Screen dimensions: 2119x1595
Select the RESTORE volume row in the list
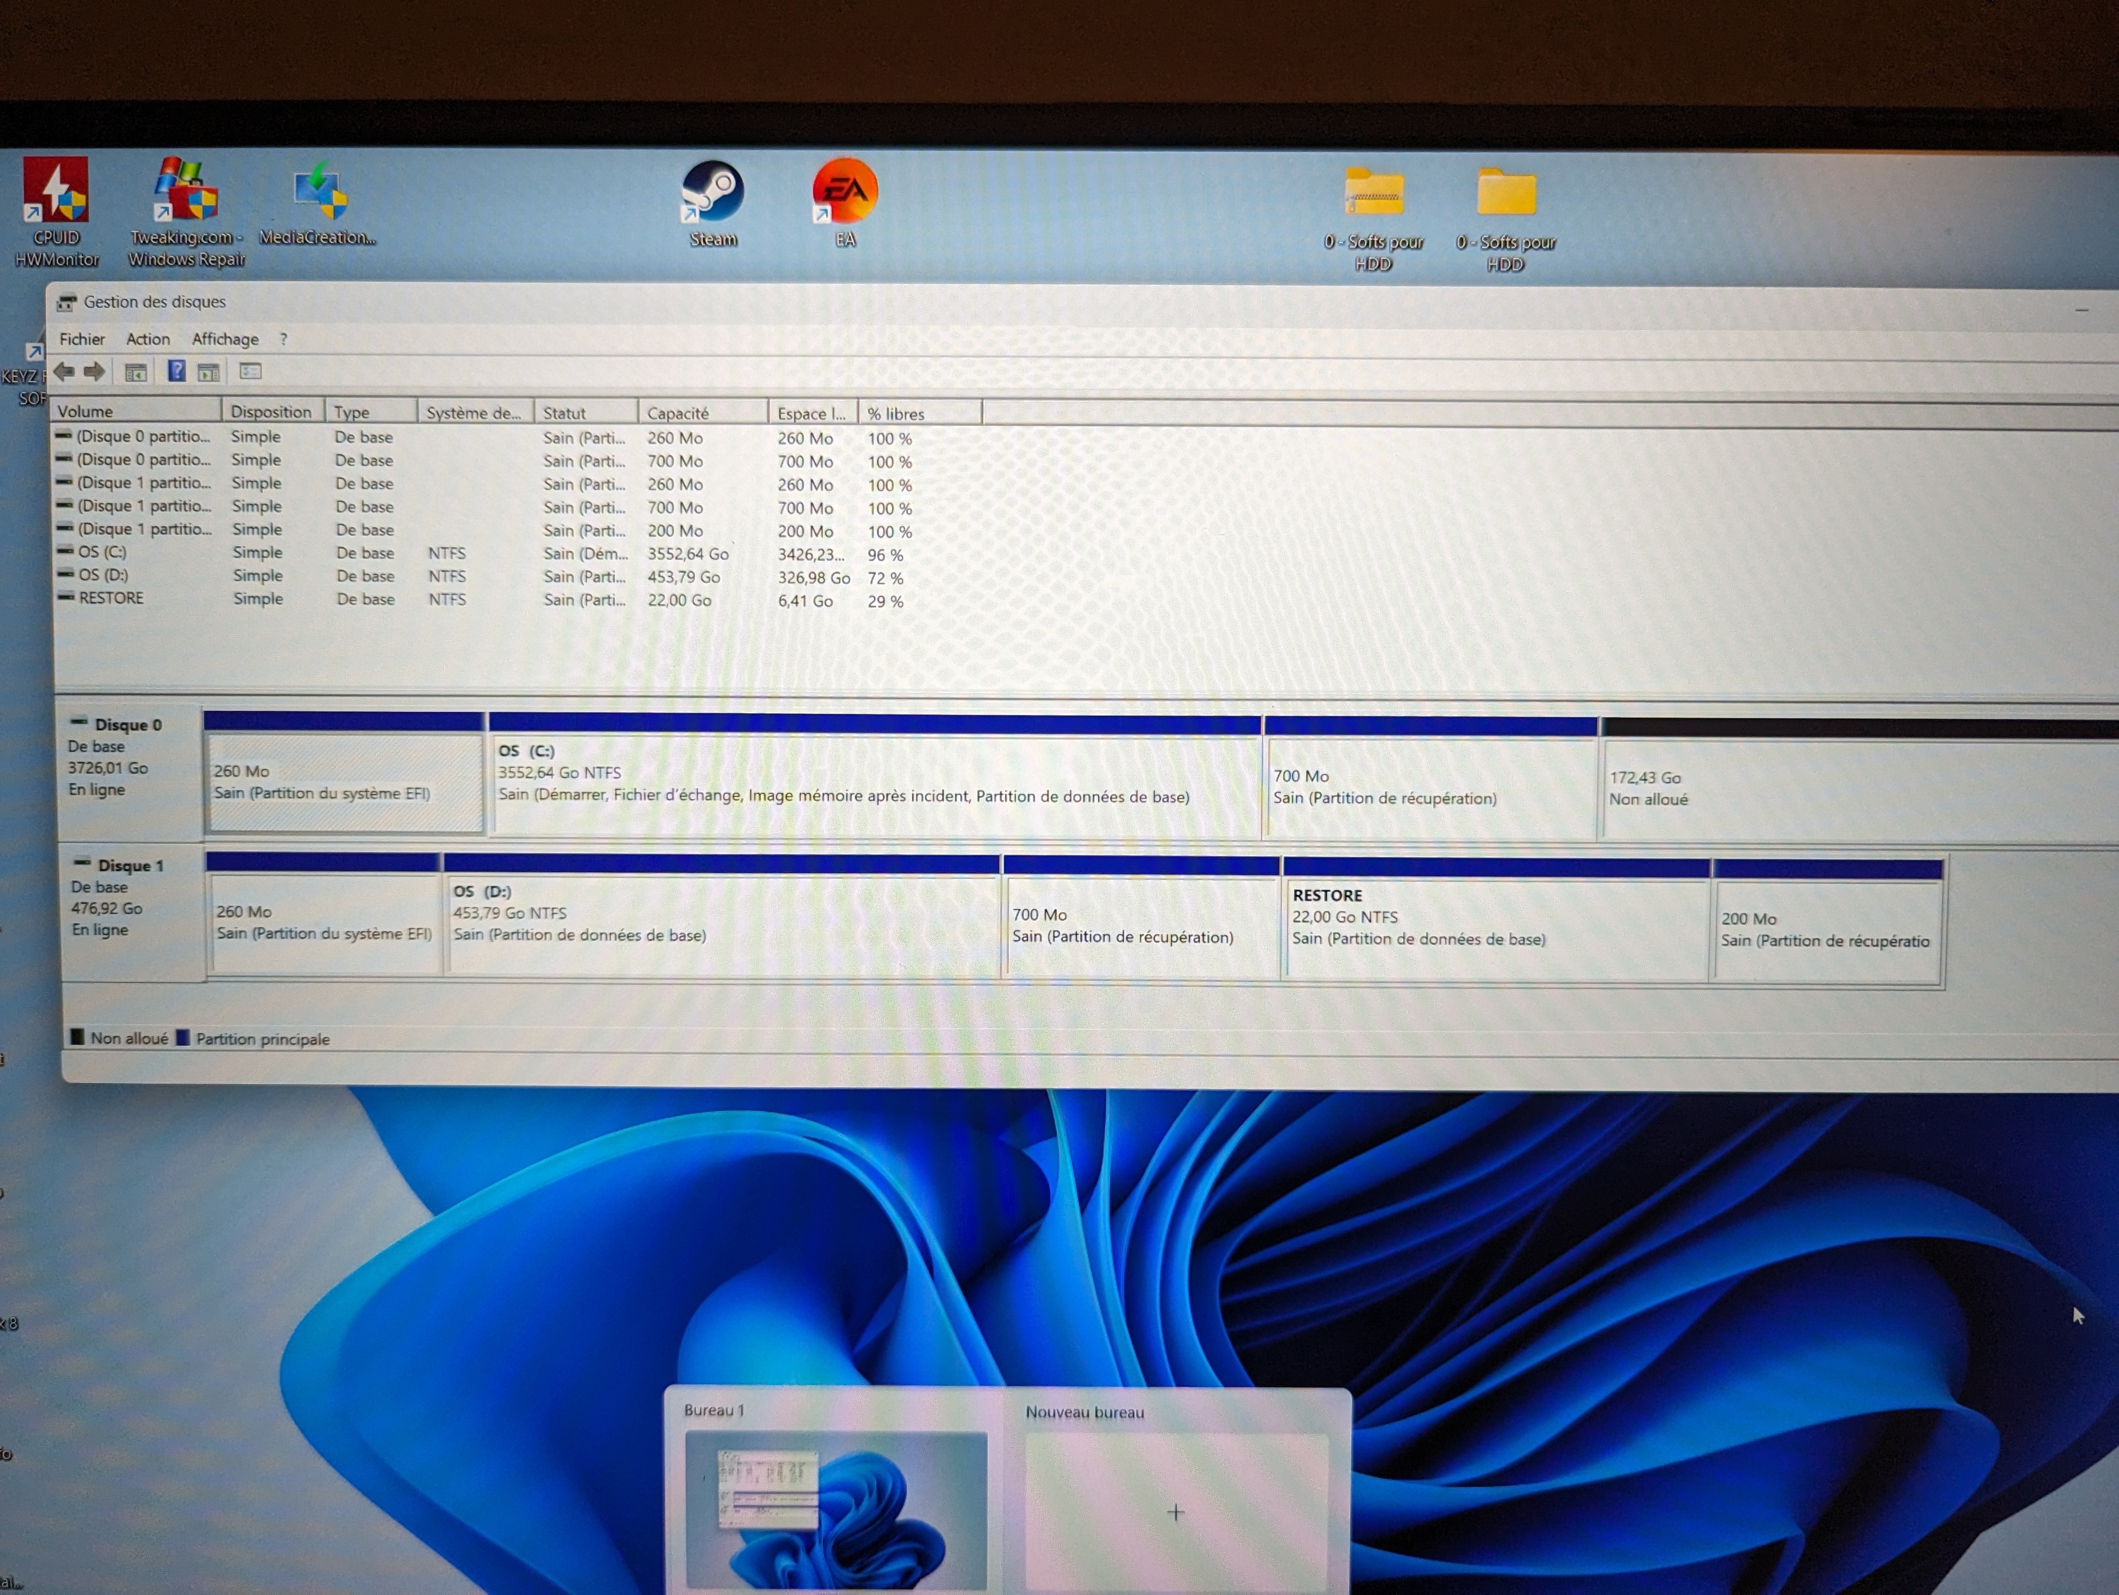coord(111,598)
